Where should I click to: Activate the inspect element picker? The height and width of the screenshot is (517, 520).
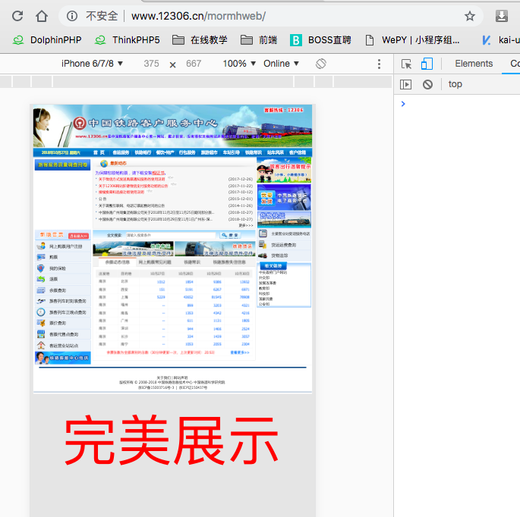tap(406, 64)
